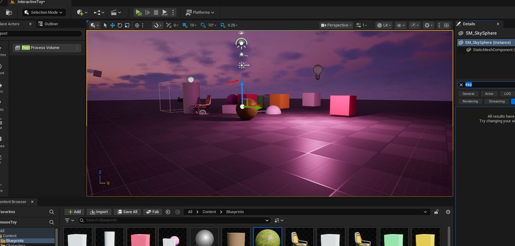Image resolution: width=515 pixels, height=246 pixels.
Task: Click the Eject button in play controls
Action: [x=165, y=12]
